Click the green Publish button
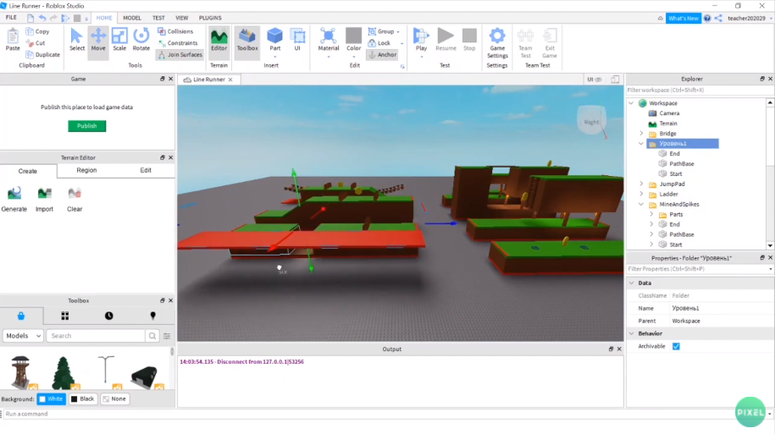 point(87,126)
